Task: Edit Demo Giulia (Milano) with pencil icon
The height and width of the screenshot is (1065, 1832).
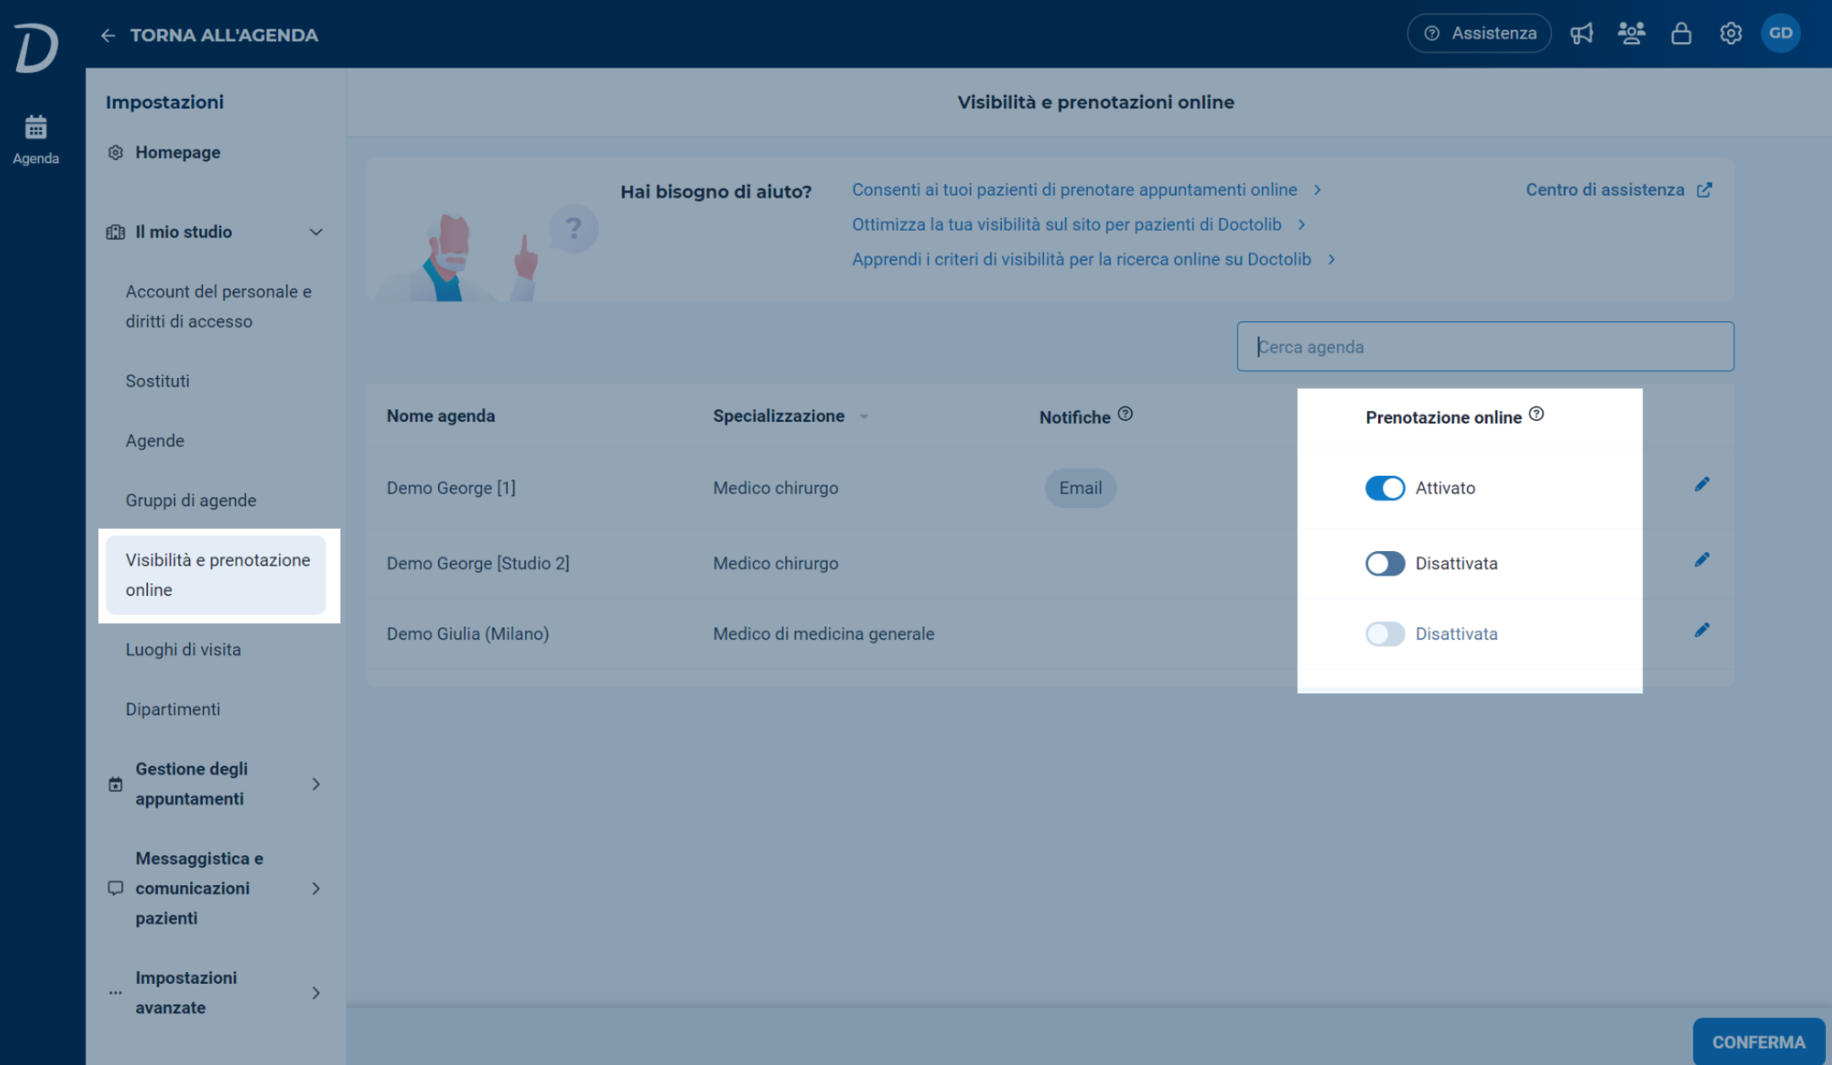Action: click(x=1702, y=631)
